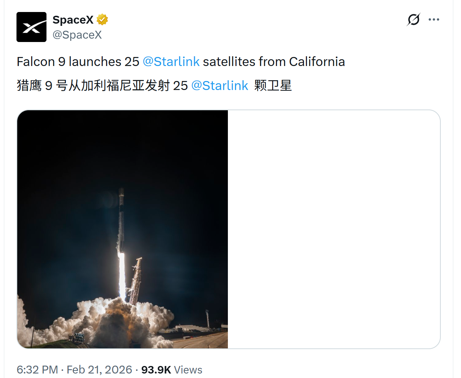The width and height of the screenshot is (461, 378).
Task: Click the Feb 21, 2026 date
Action: [x=99, y=370]
